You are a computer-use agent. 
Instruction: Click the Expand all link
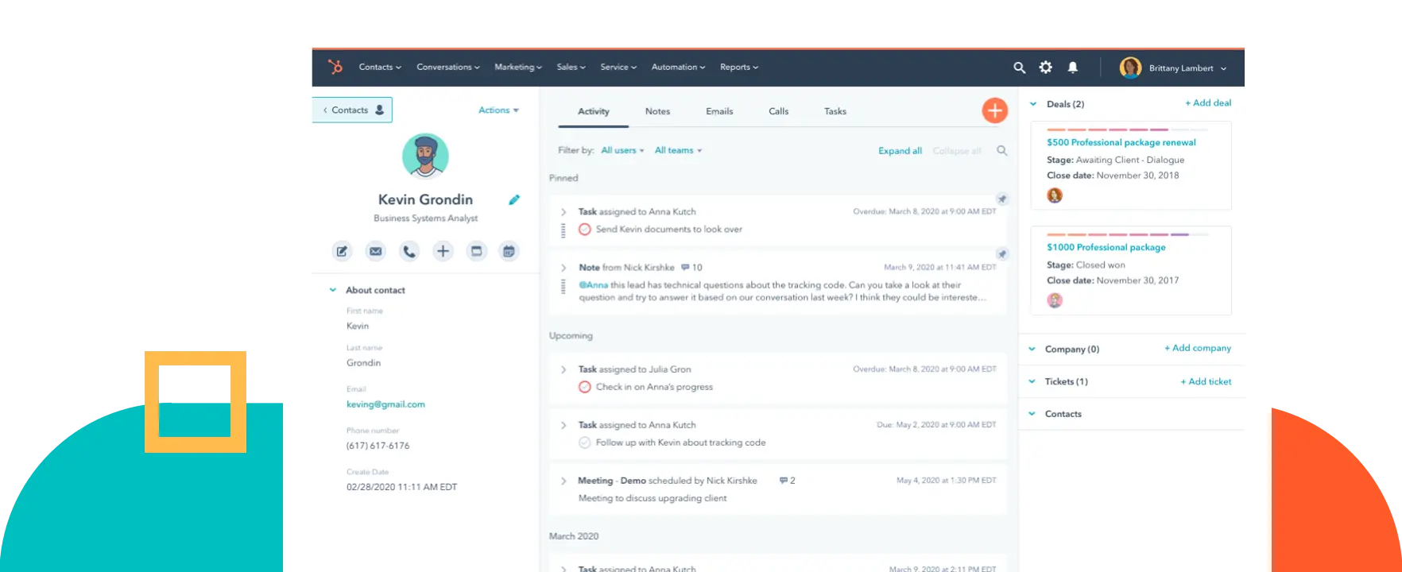point(900,151)
